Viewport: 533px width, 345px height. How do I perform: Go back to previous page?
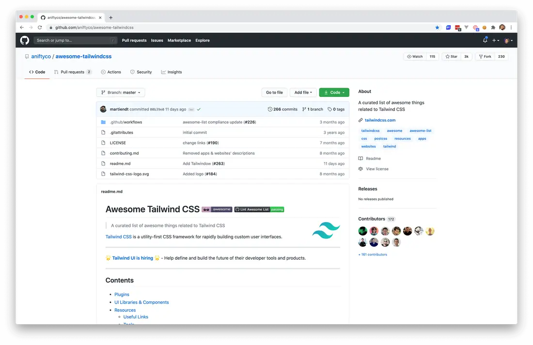pos(22,28)
